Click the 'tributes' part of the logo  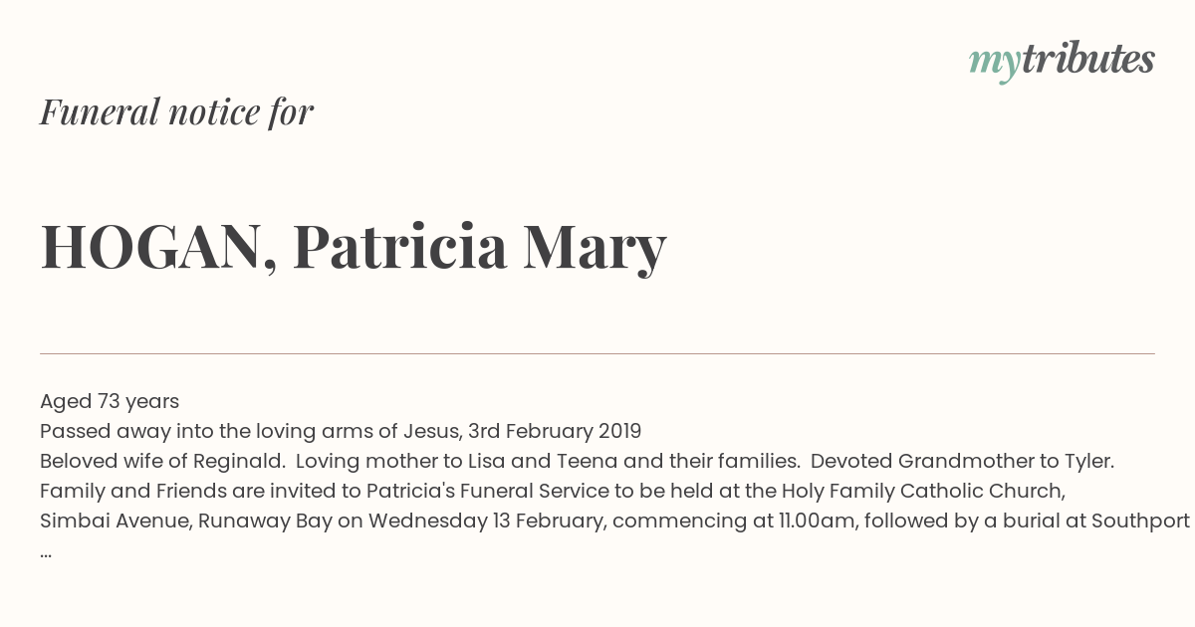(x=1087, y=59)
